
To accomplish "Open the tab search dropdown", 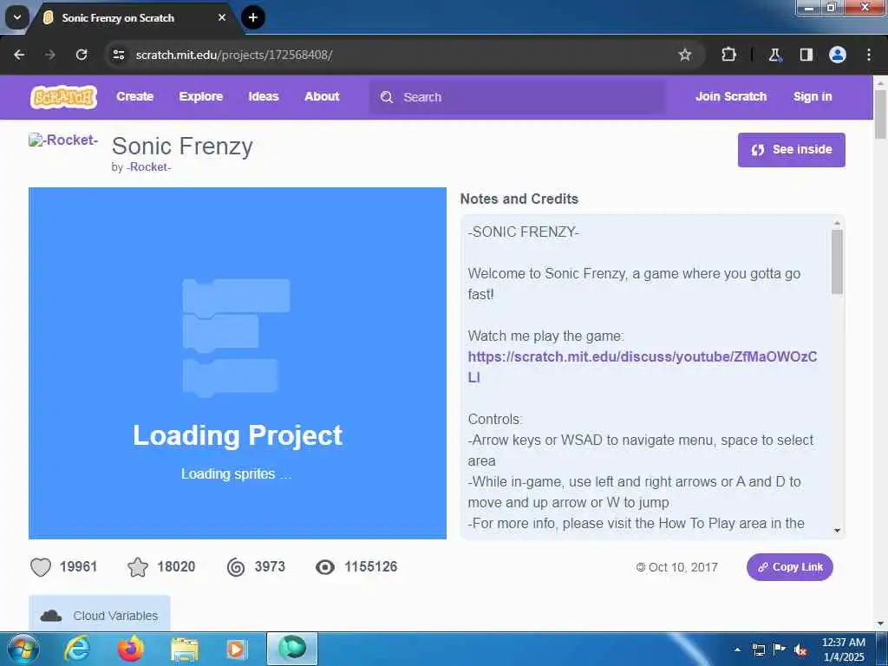I will [17, 17].
